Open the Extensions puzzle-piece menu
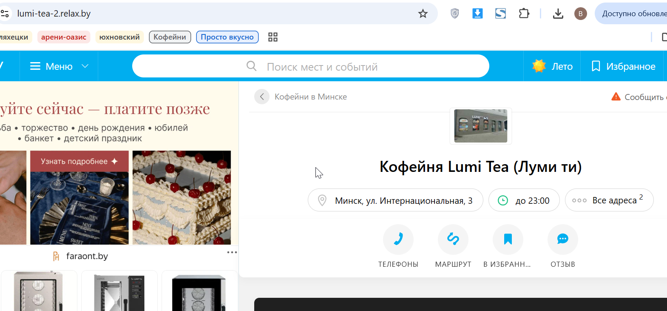Image resolution: width=667 pixels, height=311 pixels. click(524, 14)
